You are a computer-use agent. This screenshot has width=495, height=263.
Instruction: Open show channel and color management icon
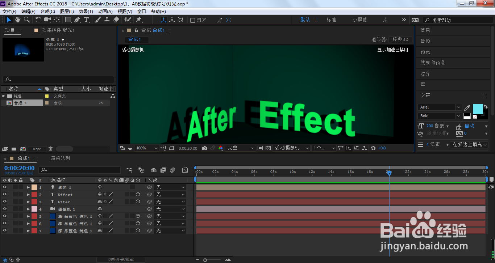(221, 148)
